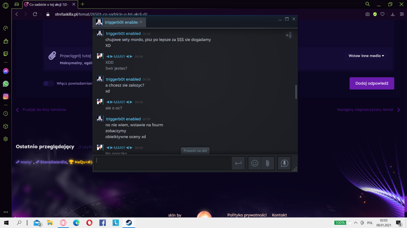Reload the strefaskilla page
This screenshot has width=407, height=228.
[35, 14]
